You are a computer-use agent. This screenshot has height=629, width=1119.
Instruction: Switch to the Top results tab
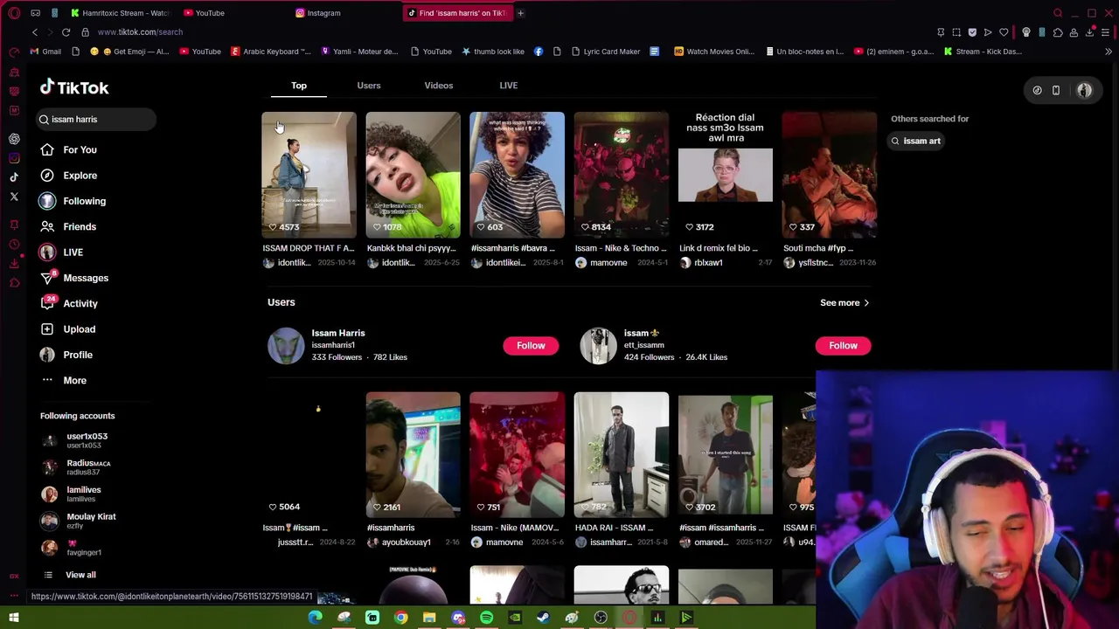click(299, 86)
